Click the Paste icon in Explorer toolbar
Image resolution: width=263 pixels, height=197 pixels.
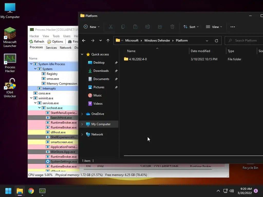135,27
